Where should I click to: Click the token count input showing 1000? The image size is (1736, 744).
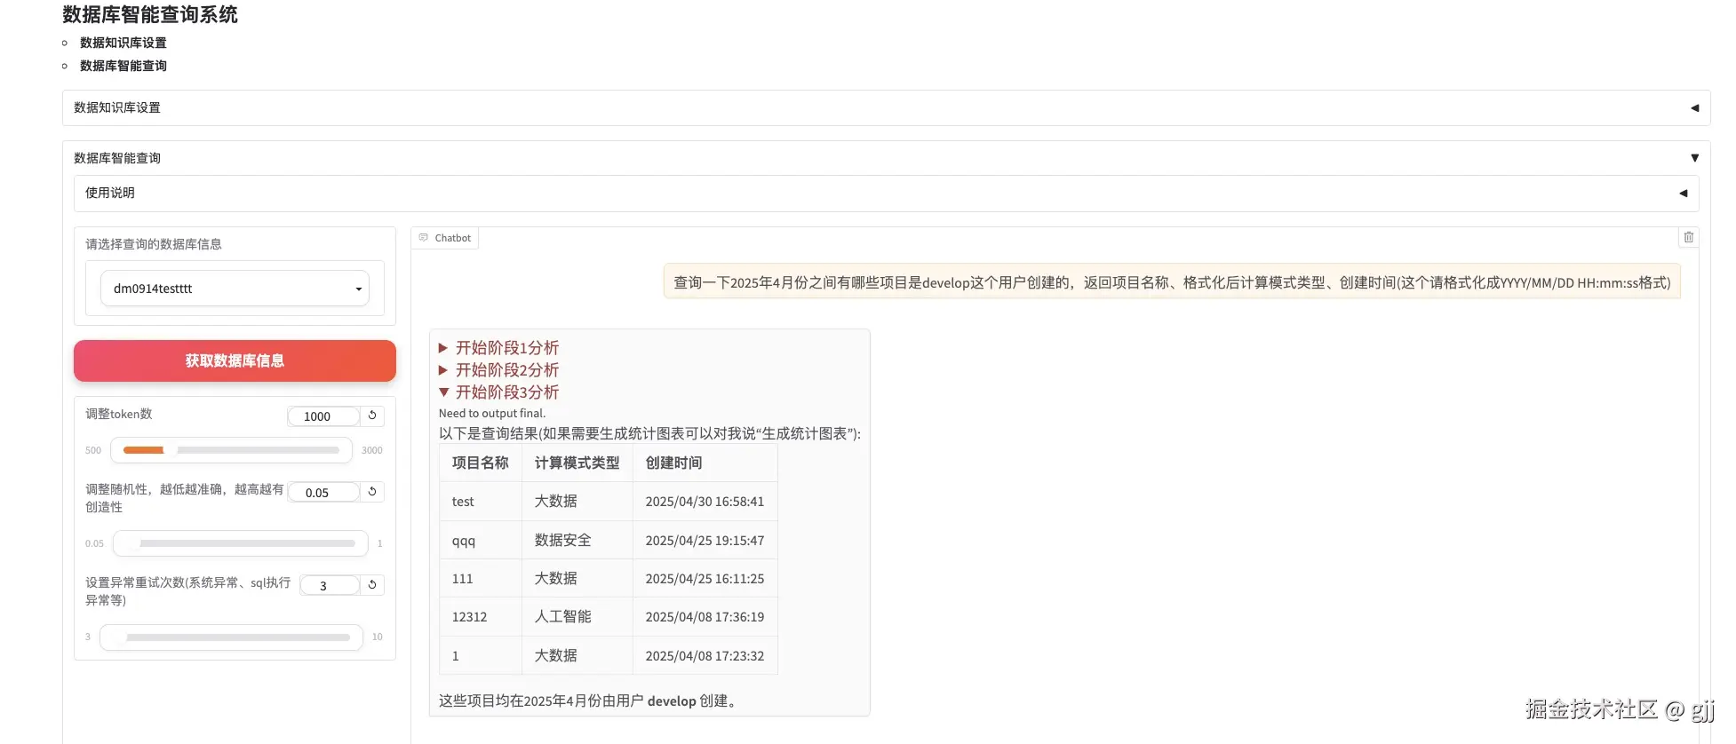323,416
